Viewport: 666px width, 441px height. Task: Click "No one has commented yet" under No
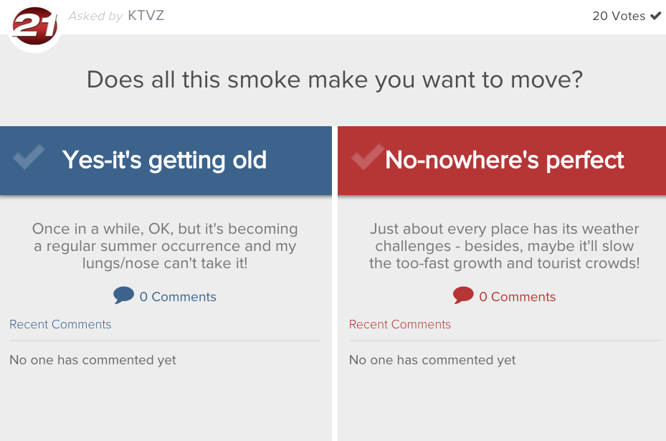point(432,360)
